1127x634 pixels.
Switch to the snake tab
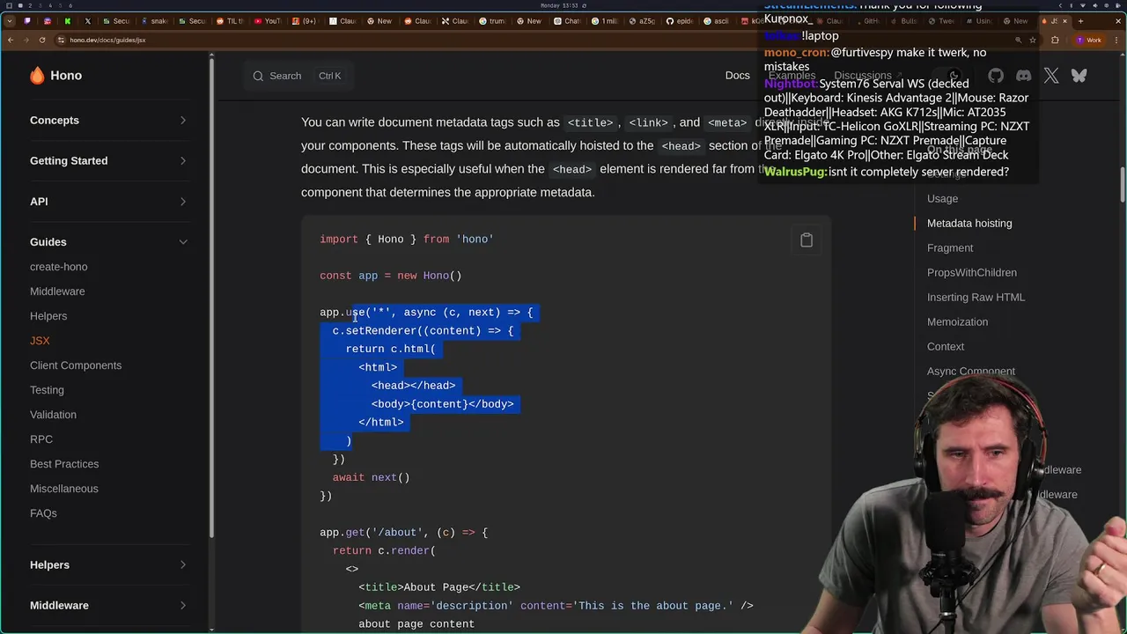point(154,21)
